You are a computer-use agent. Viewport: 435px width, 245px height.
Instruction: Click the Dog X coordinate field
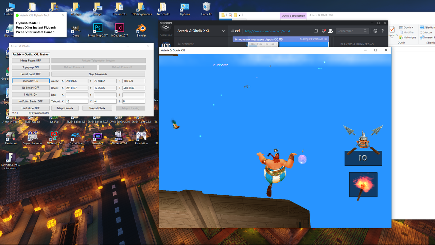pos(77,95)
